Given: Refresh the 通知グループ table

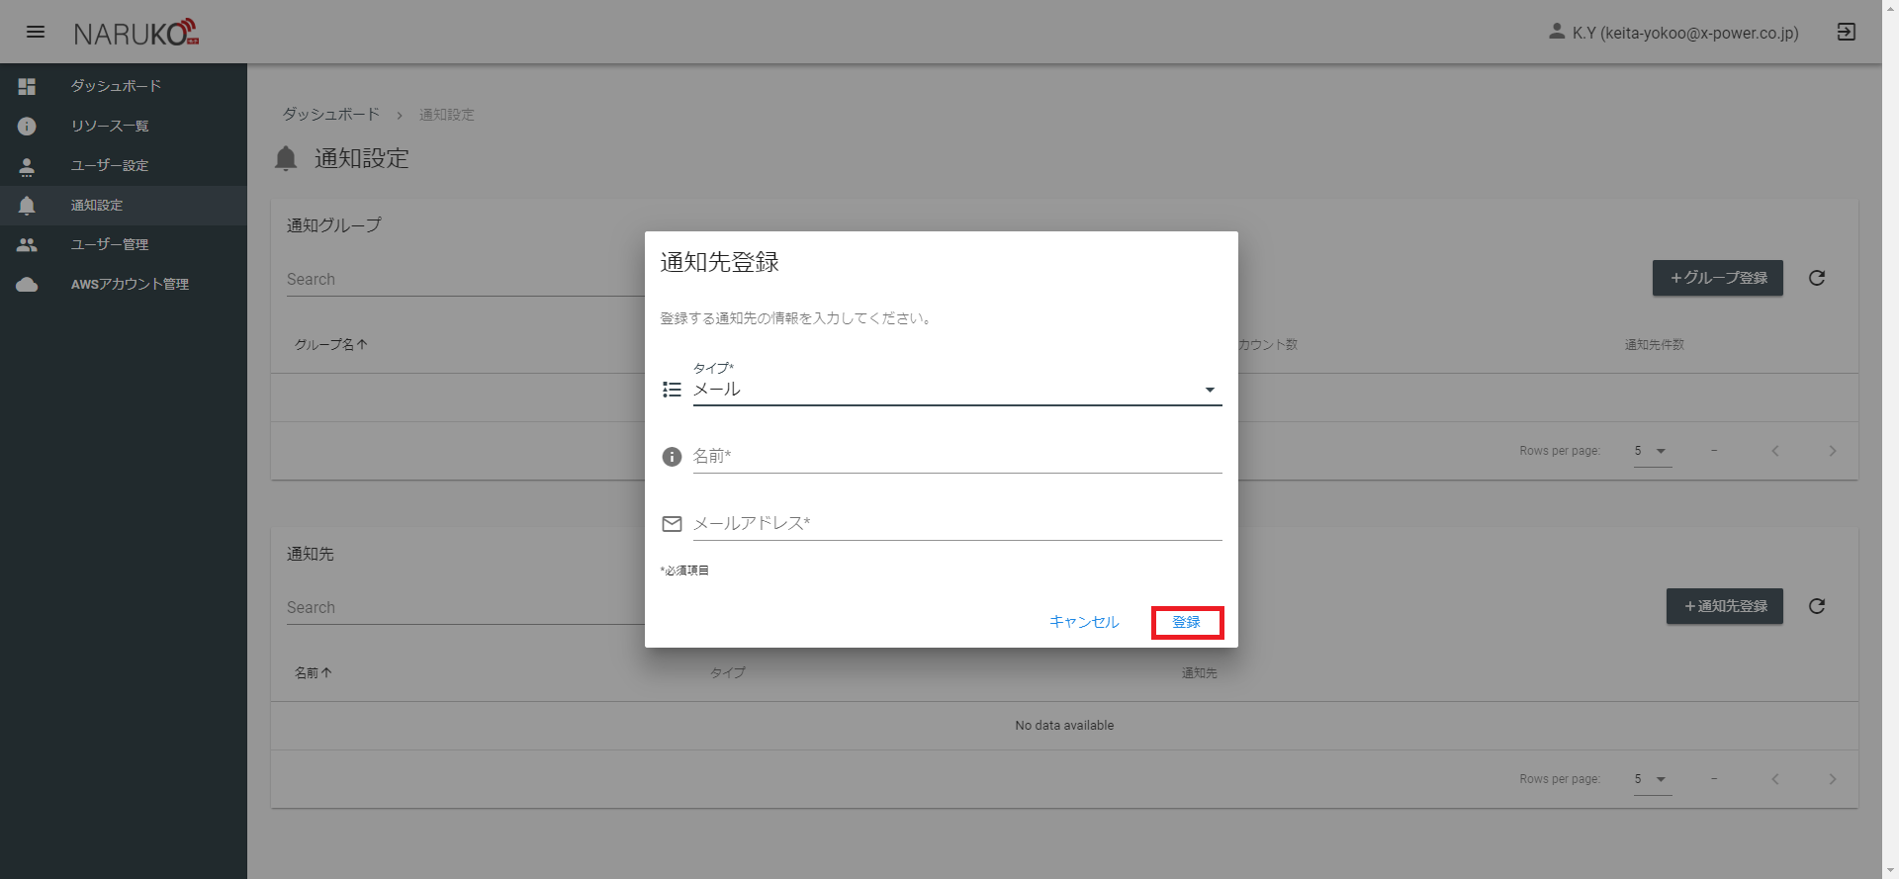Looking at the screenshot, I should 1817,278.
